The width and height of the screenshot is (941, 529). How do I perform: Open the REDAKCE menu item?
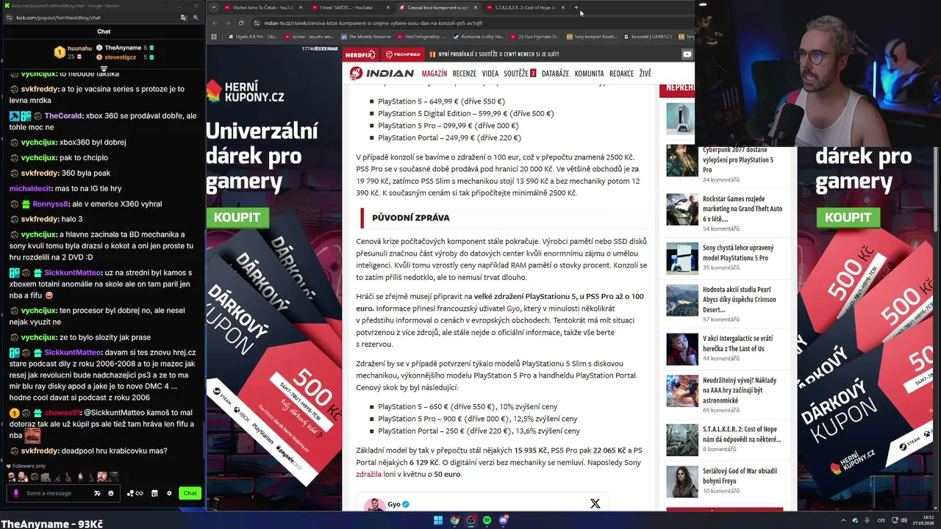tap(621, 73)
